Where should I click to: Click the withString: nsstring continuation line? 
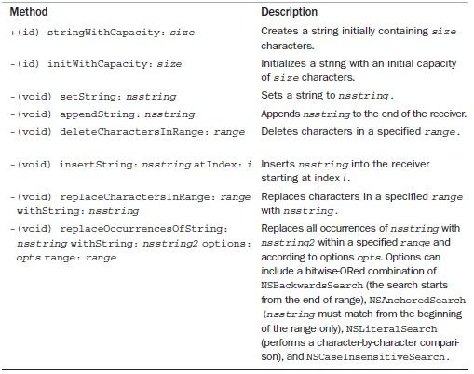tap(78, 211)
